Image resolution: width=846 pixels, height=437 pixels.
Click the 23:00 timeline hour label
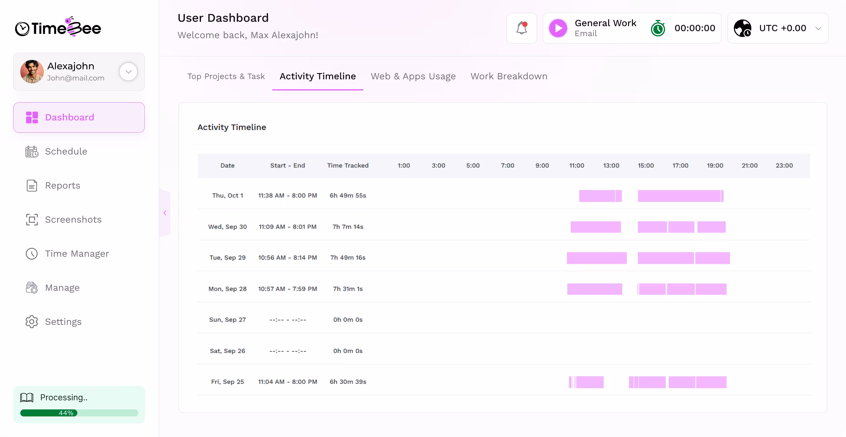pos(784,165)
